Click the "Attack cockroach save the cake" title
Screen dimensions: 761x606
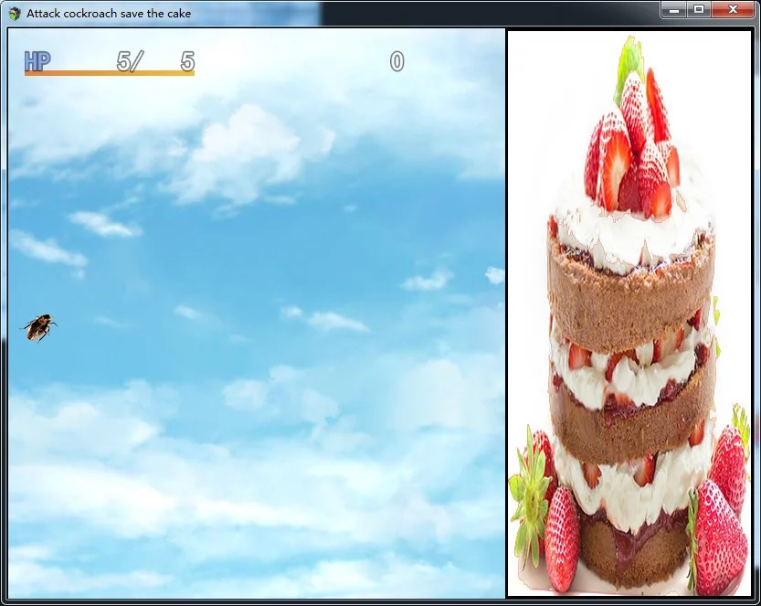[109, 14]
